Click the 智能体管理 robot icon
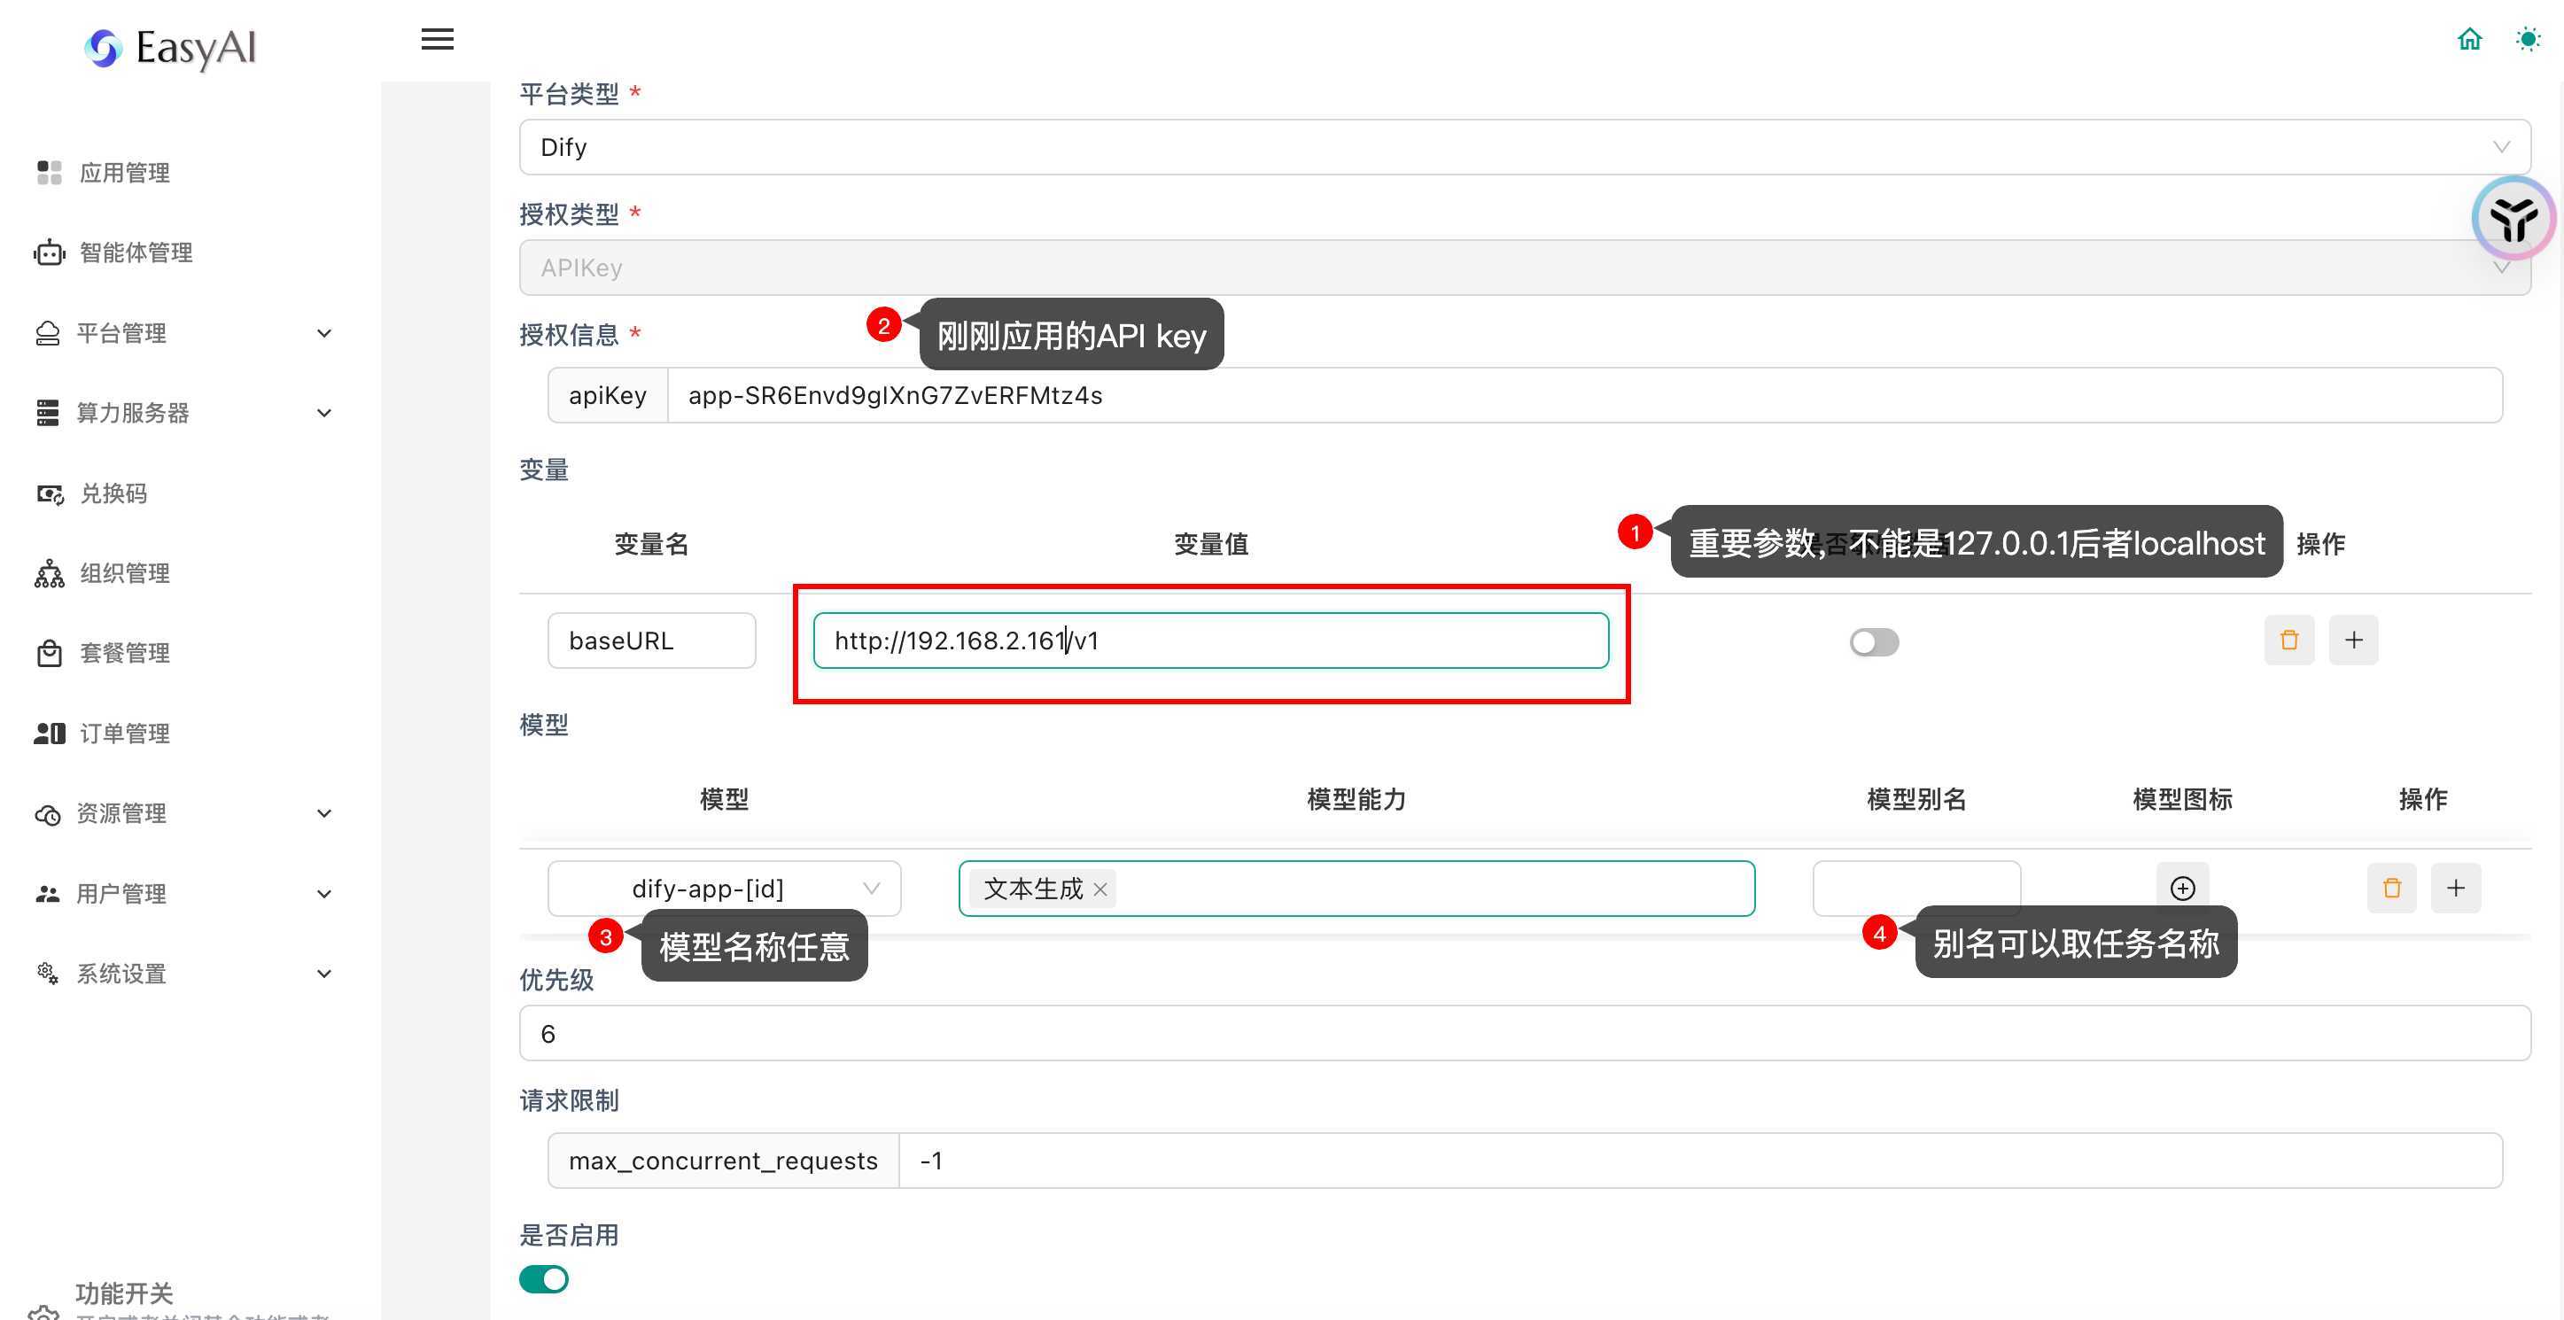The height and width of the screenshot is (1320, 2564). pos(49,252)
